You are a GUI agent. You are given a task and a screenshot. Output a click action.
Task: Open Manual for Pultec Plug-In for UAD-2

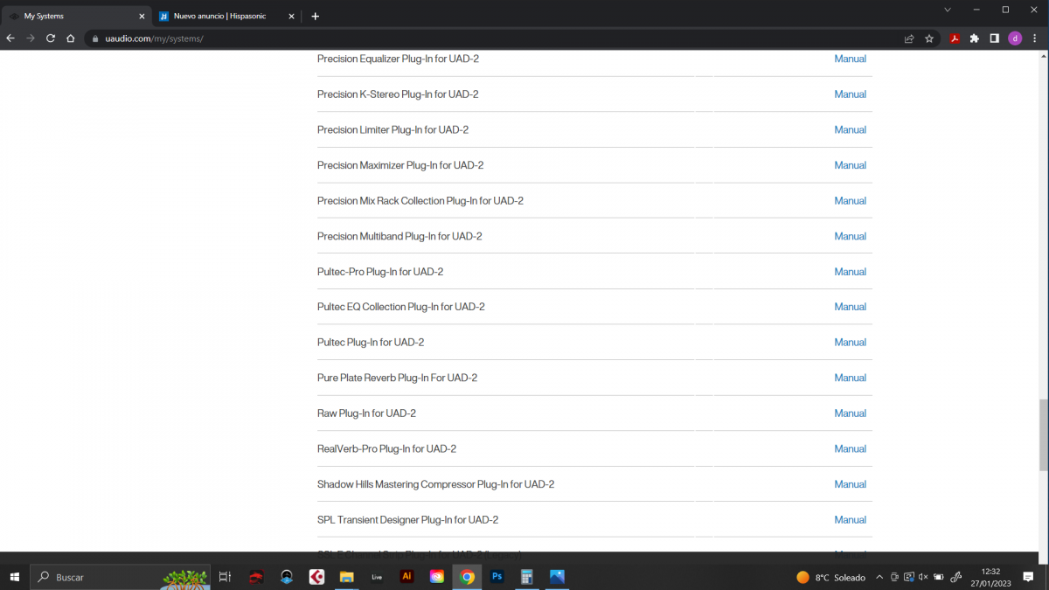click(850, 343)
